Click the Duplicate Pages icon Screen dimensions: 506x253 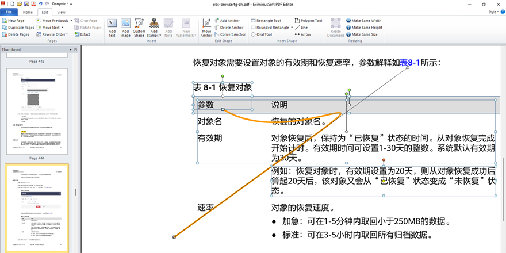(x=5, y=28)
